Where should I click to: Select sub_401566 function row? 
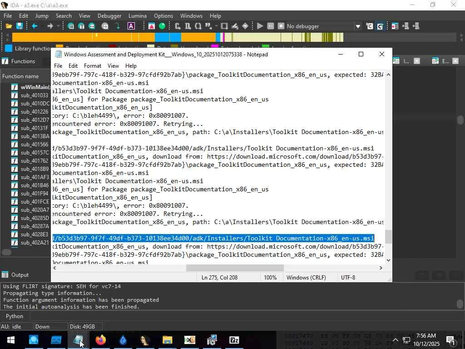[31, 144]
